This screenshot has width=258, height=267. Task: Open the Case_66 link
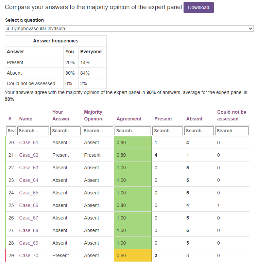coord(29,205)
